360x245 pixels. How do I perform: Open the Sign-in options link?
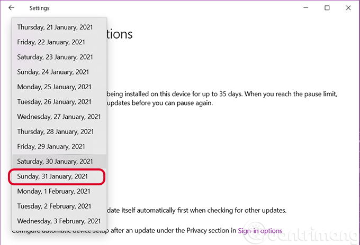(260, 231)
